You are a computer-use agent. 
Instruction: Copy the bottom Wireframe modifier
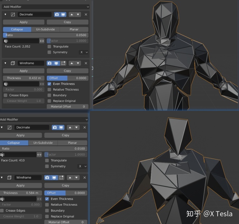point(66,186)
